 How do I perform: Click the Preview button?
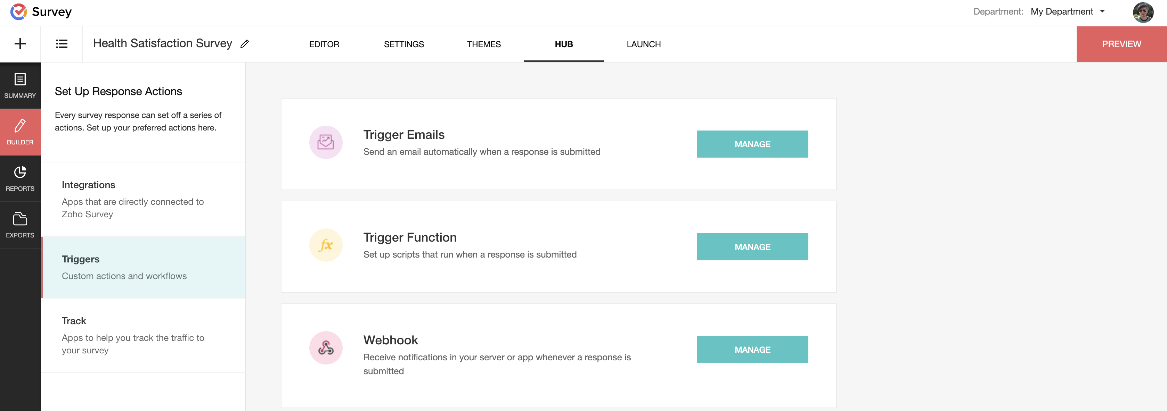coord(1121,44)
